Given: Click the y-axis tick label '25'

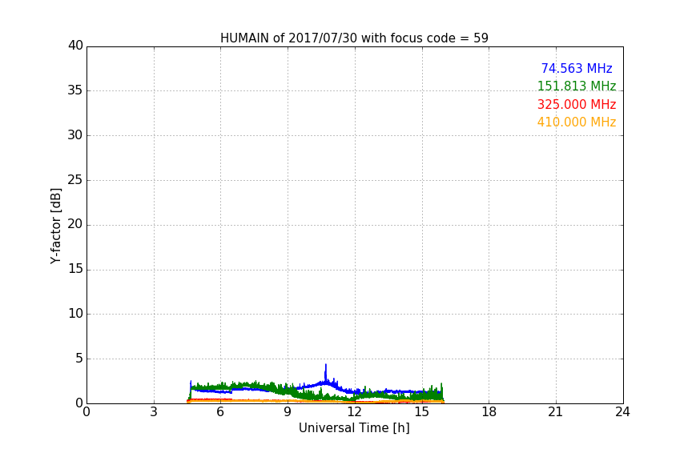Looking at the screenshot, I should point(75,180).
